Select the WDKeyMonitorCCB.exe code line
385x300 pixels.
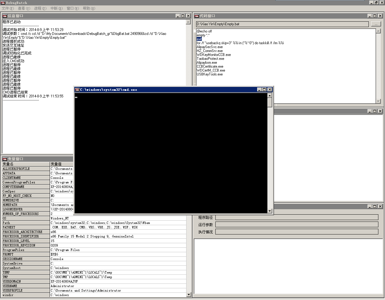coord(214,55)
